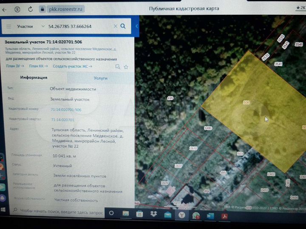Select the Информация tab
This screenshot has width=306, height=229.
pos(34,78)
